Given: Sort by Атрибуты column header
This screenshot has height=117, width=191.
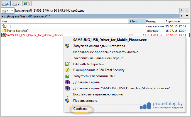Looking at the screenshot, I should click(177, 21).
